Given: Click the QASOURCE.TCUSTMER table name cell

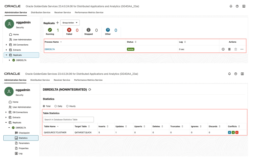Looking at the screenshot, I should click(x=55, y=132).
